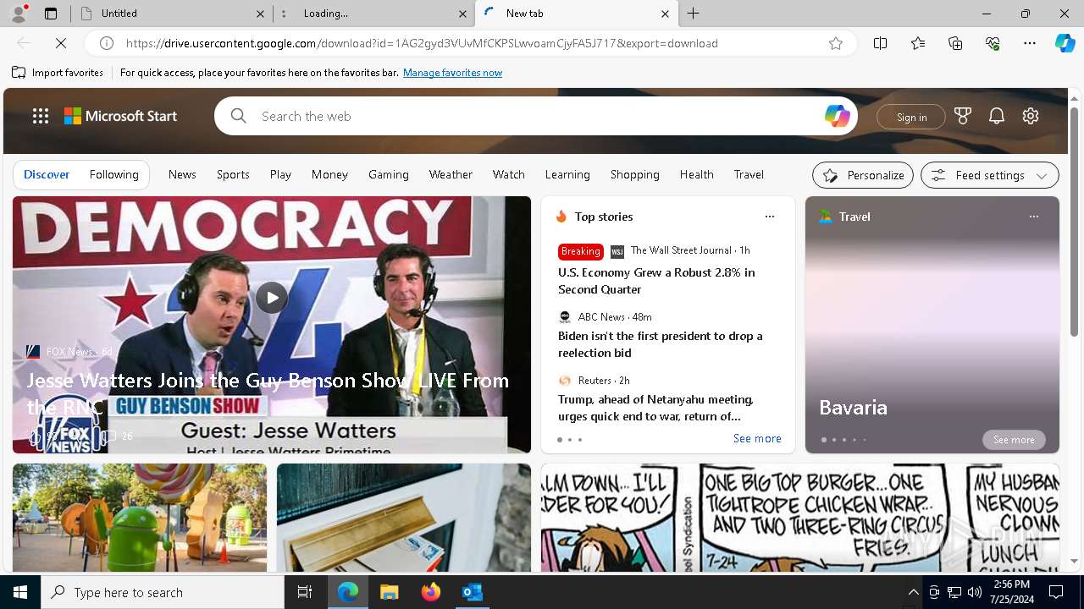Click See more in Top stories
The height and width of the screenshot is (609, 1084).
(757, 438)
